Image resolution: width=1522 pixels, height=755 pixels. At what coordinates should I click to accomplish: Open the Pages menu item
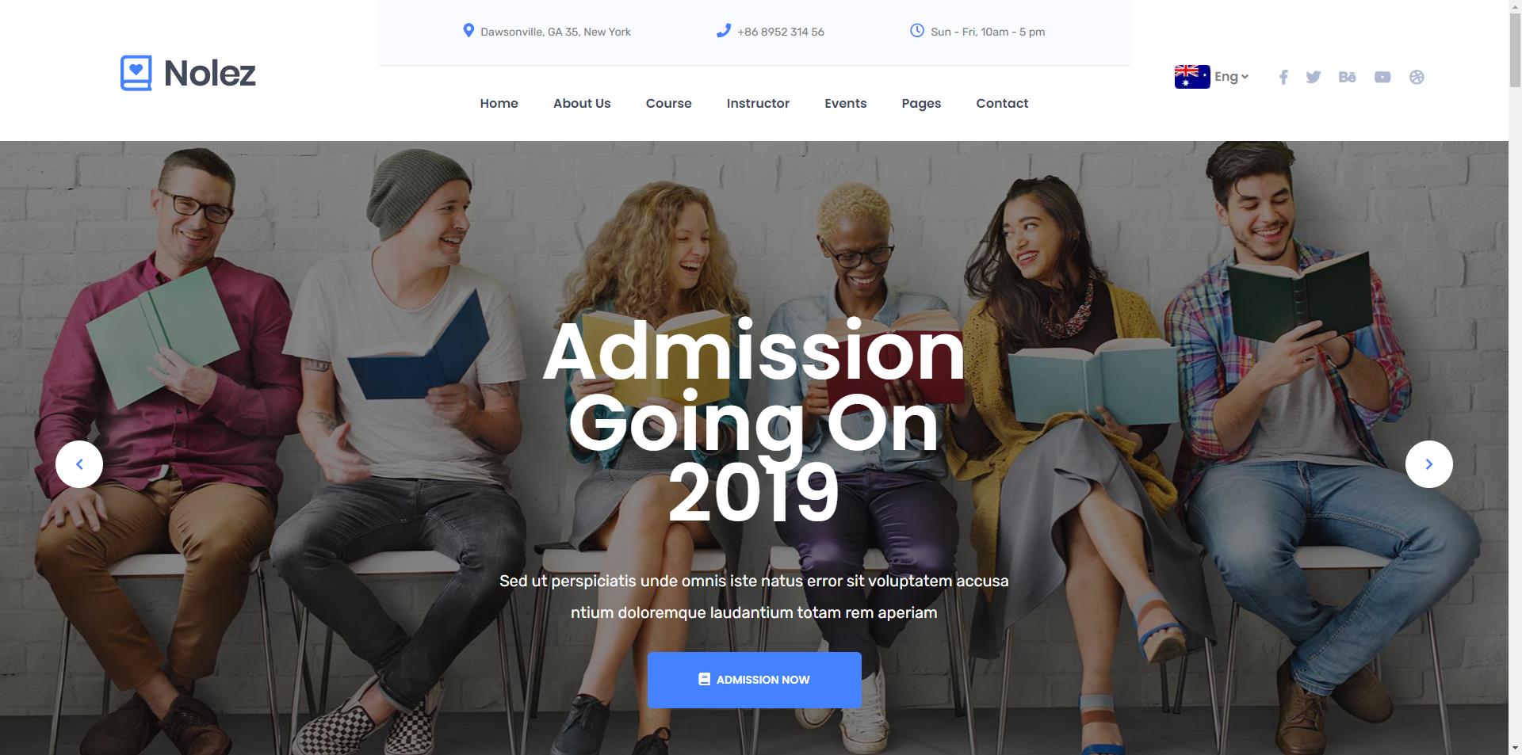[x=921, y=104]
